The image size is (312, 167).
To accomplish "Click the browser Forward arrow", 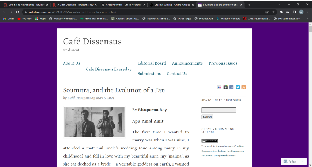I will click(11, 12).
